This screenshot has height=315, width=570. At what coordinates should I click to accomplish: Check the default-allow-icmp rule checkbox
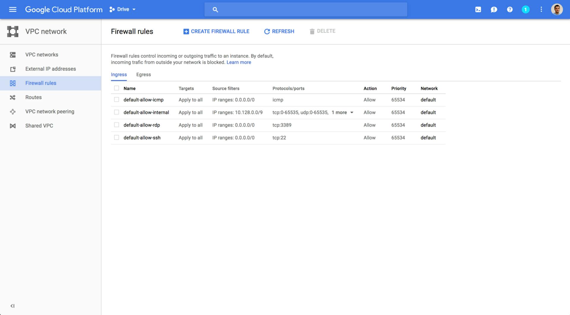point(116,100)
